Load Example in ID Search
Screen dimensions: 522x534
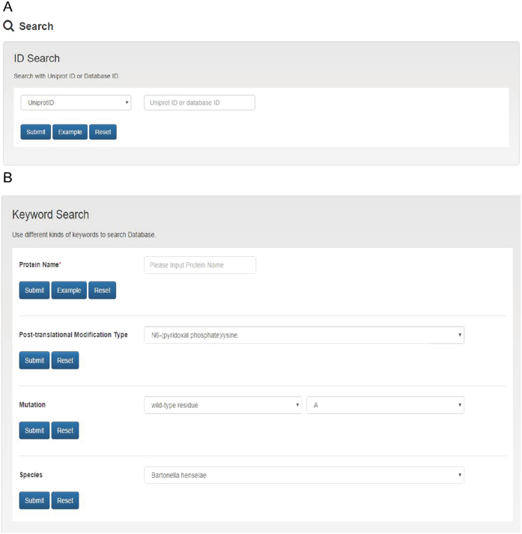tap(70, 132)
